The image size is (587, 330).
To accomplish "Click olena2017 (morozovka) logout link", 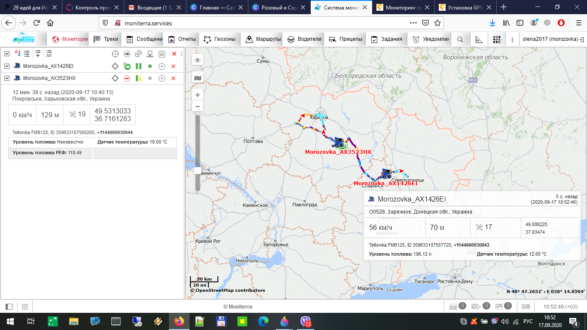I will (553, 39).
